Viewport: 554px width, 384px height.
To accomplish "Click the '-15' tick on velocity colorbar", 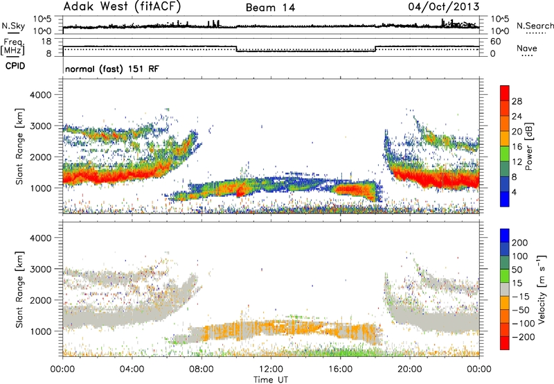I will tap(520, 296).
